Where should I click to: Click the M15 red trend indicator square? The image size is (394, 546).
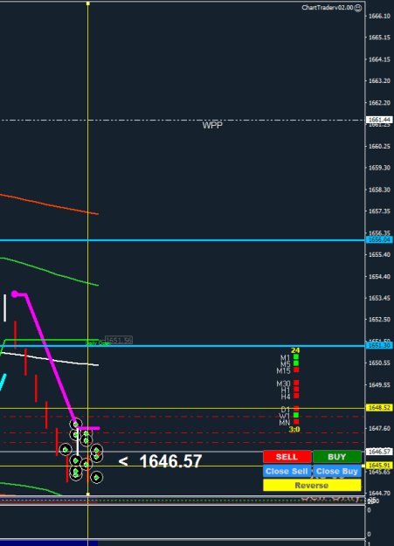click(296, 370)
